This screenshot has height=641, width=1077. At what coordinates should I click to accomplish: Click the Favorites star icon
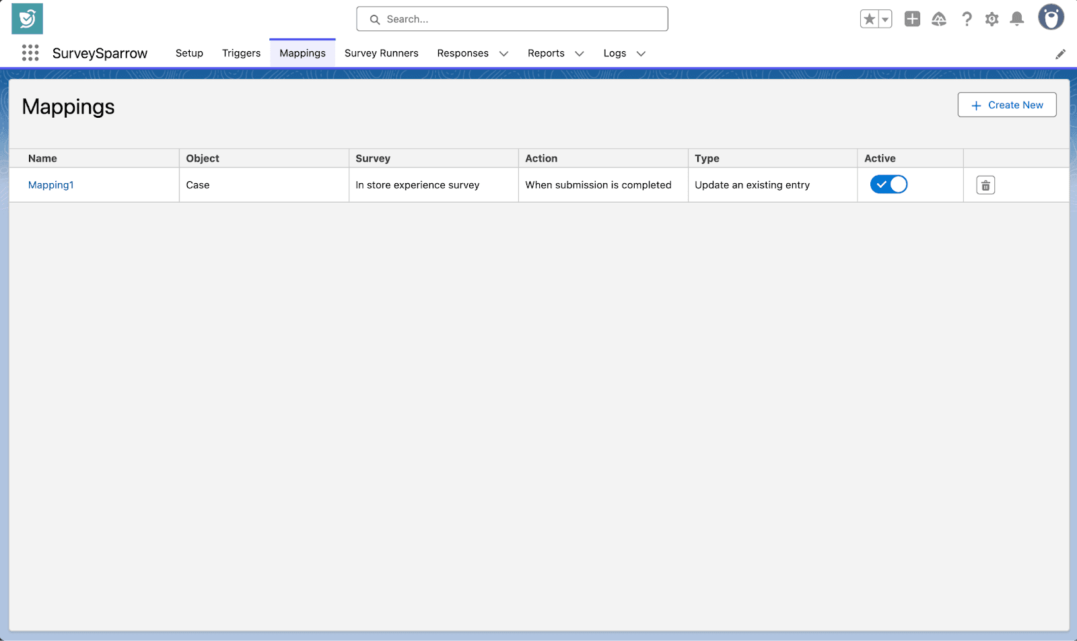(x=869, y=20)
